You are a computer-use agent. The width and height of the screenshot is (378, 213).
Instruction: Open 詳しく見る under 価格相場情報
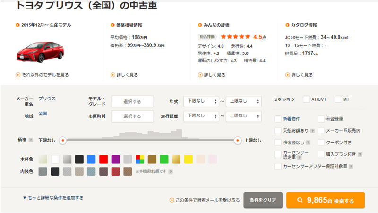(124, 75)
